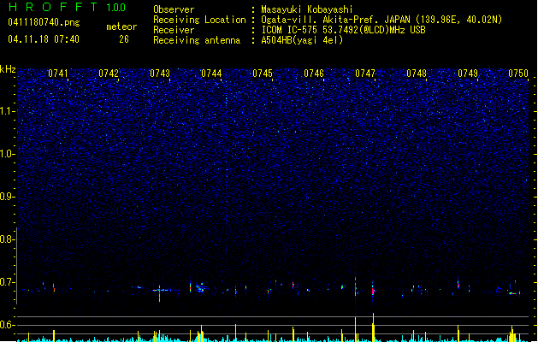Click the 0749 time marker
This screenshot has width=538, height=342.
tap(468, 74)
